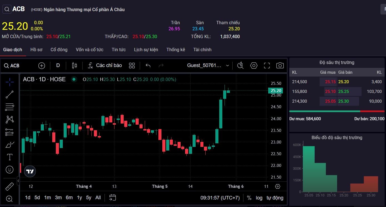This screenshot has width=386, height=207.
Task: Go to the Tin tức tab
Action: 119,50
